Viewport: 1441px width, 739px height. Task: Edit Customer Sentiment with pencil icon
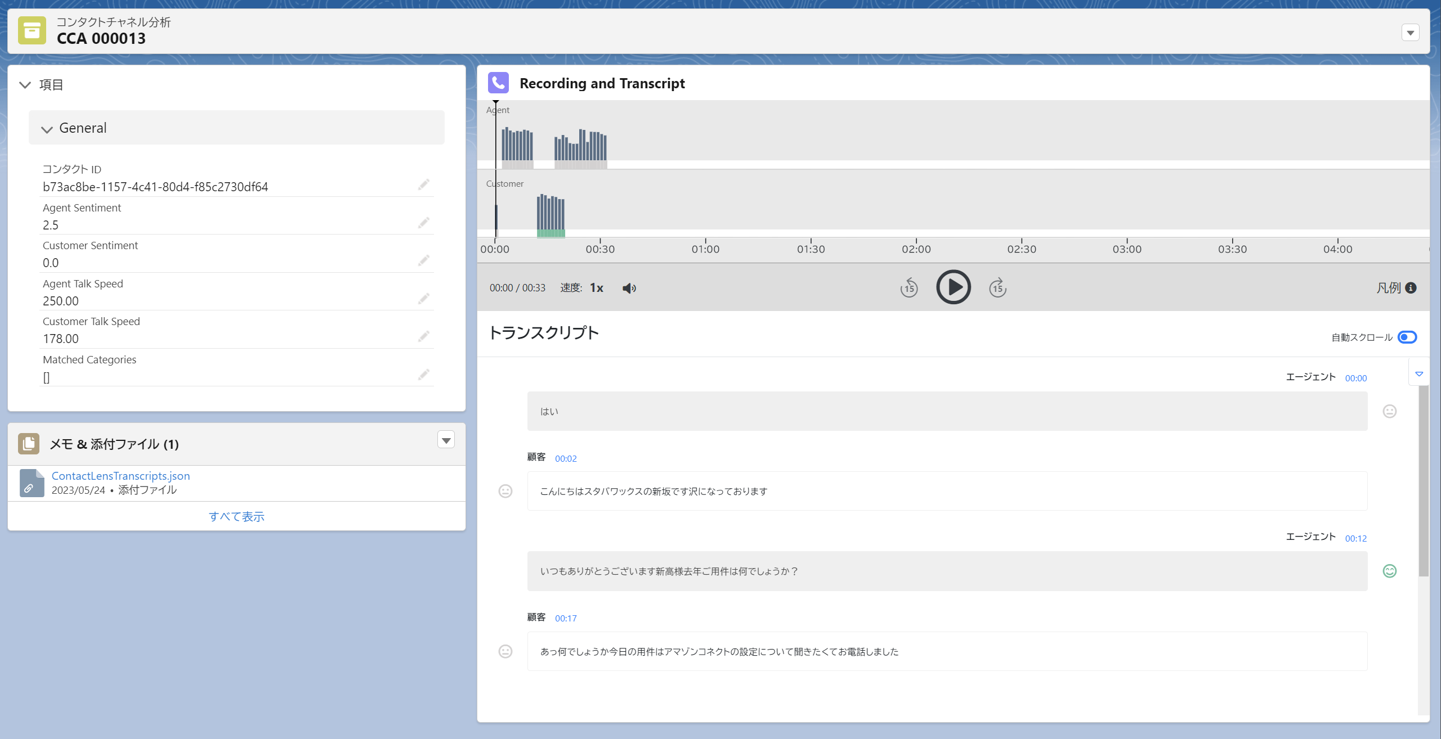point(423,260)
